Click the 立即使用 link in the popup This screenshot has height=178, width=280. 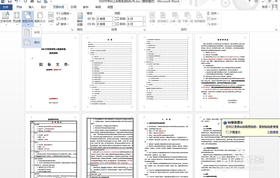[272, 132]
